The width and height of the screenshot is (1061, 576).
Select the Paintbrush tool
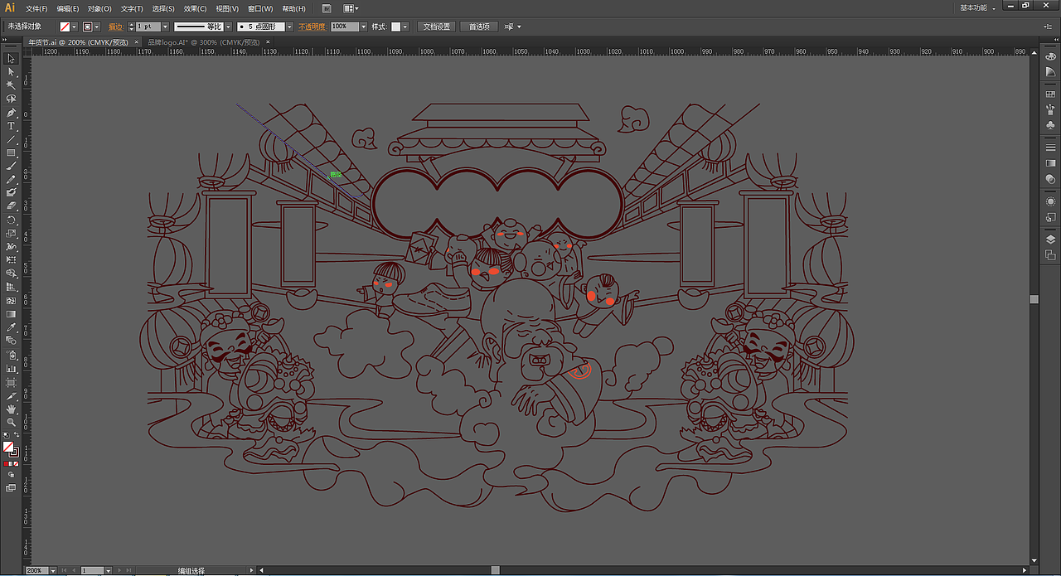pos(11,166)
